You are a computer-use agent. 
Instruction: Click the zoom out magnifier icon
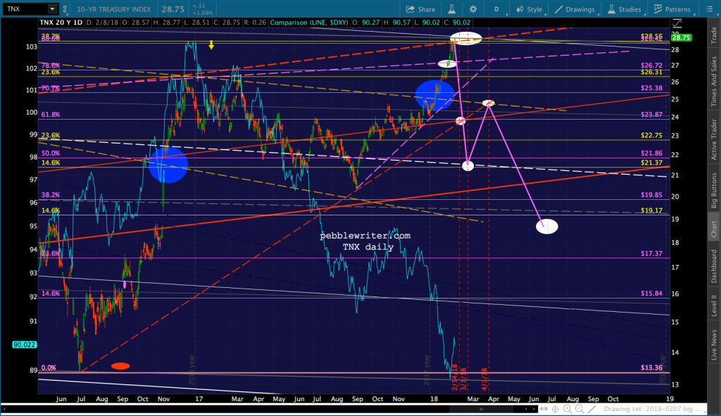pyautogui.click(x=579, y=409)
